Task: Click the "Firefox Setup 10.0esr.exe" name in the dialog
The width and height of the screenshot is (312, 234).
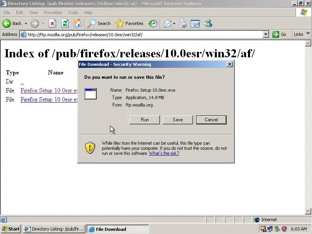Action: point(151,90)
